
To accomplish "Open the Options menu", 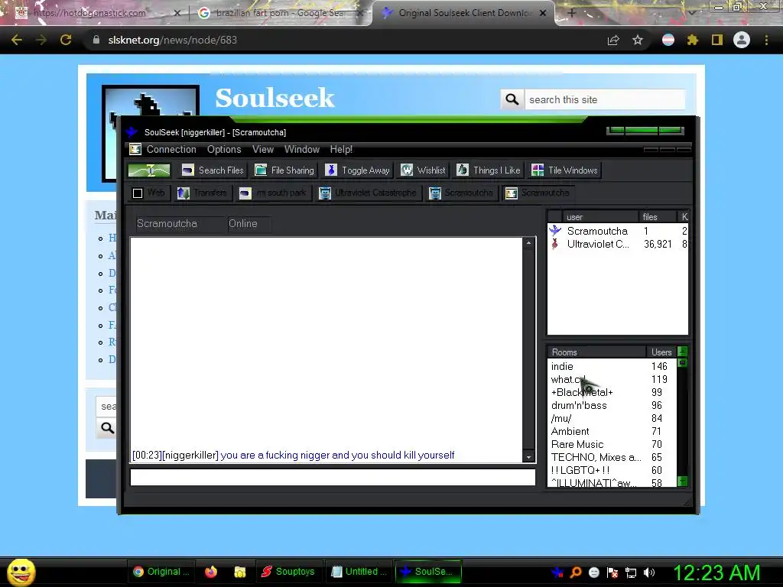I will click(x=224, y=149).
